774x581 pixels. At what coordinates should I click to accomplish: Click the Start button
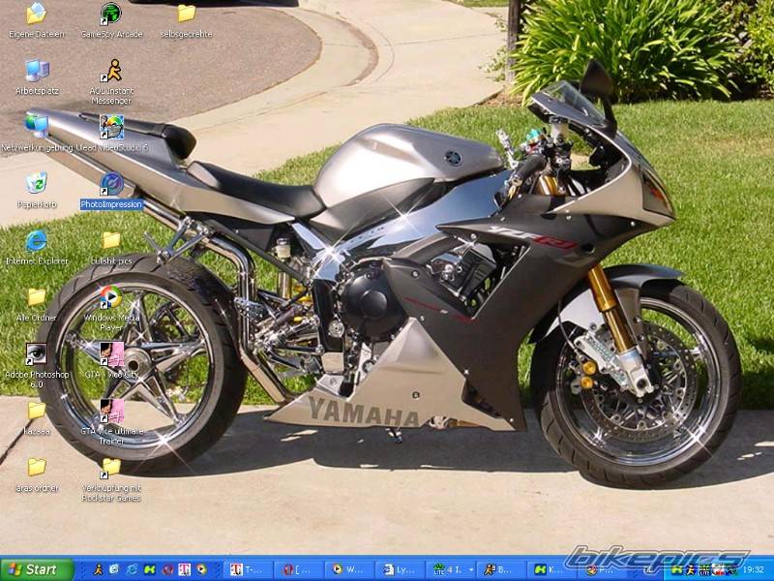[37, 569]
